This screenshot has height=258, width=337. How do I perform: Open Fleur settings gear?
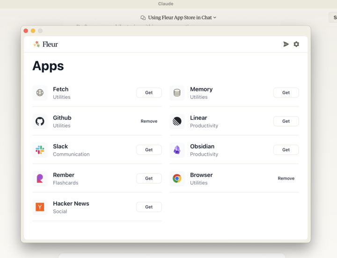[296, 44]
